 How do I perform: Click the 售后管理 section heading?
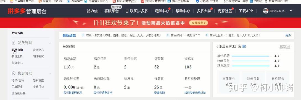coord(25,73)
